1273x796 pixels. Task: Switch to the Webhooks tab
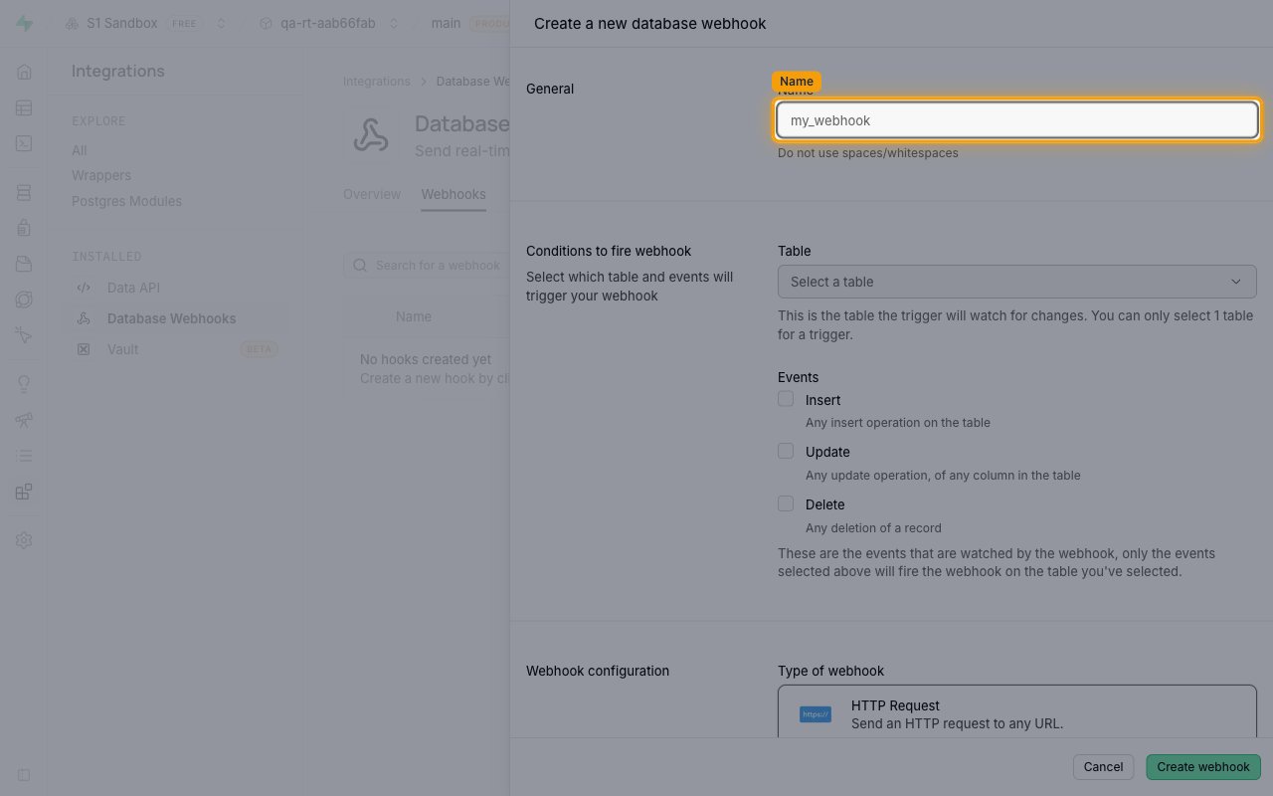(454, 194)
